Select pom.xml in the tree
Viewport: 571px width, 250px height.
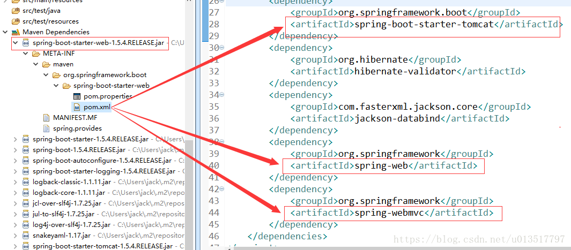point(97,107)
